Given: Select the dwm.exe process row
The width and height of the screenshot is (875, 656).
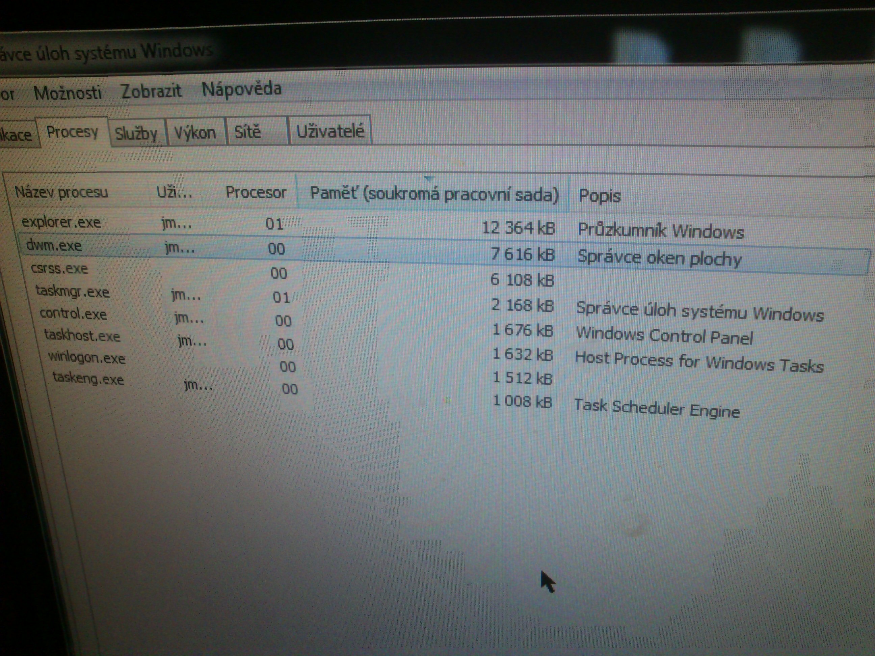Looking at the screenshot, I should point(54,246).
